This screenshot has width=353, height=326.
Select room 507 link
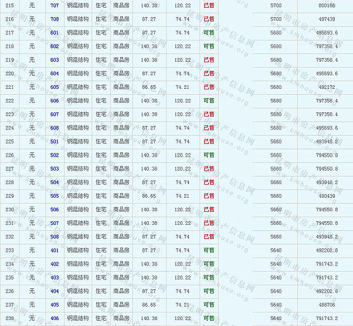point(55,223)
